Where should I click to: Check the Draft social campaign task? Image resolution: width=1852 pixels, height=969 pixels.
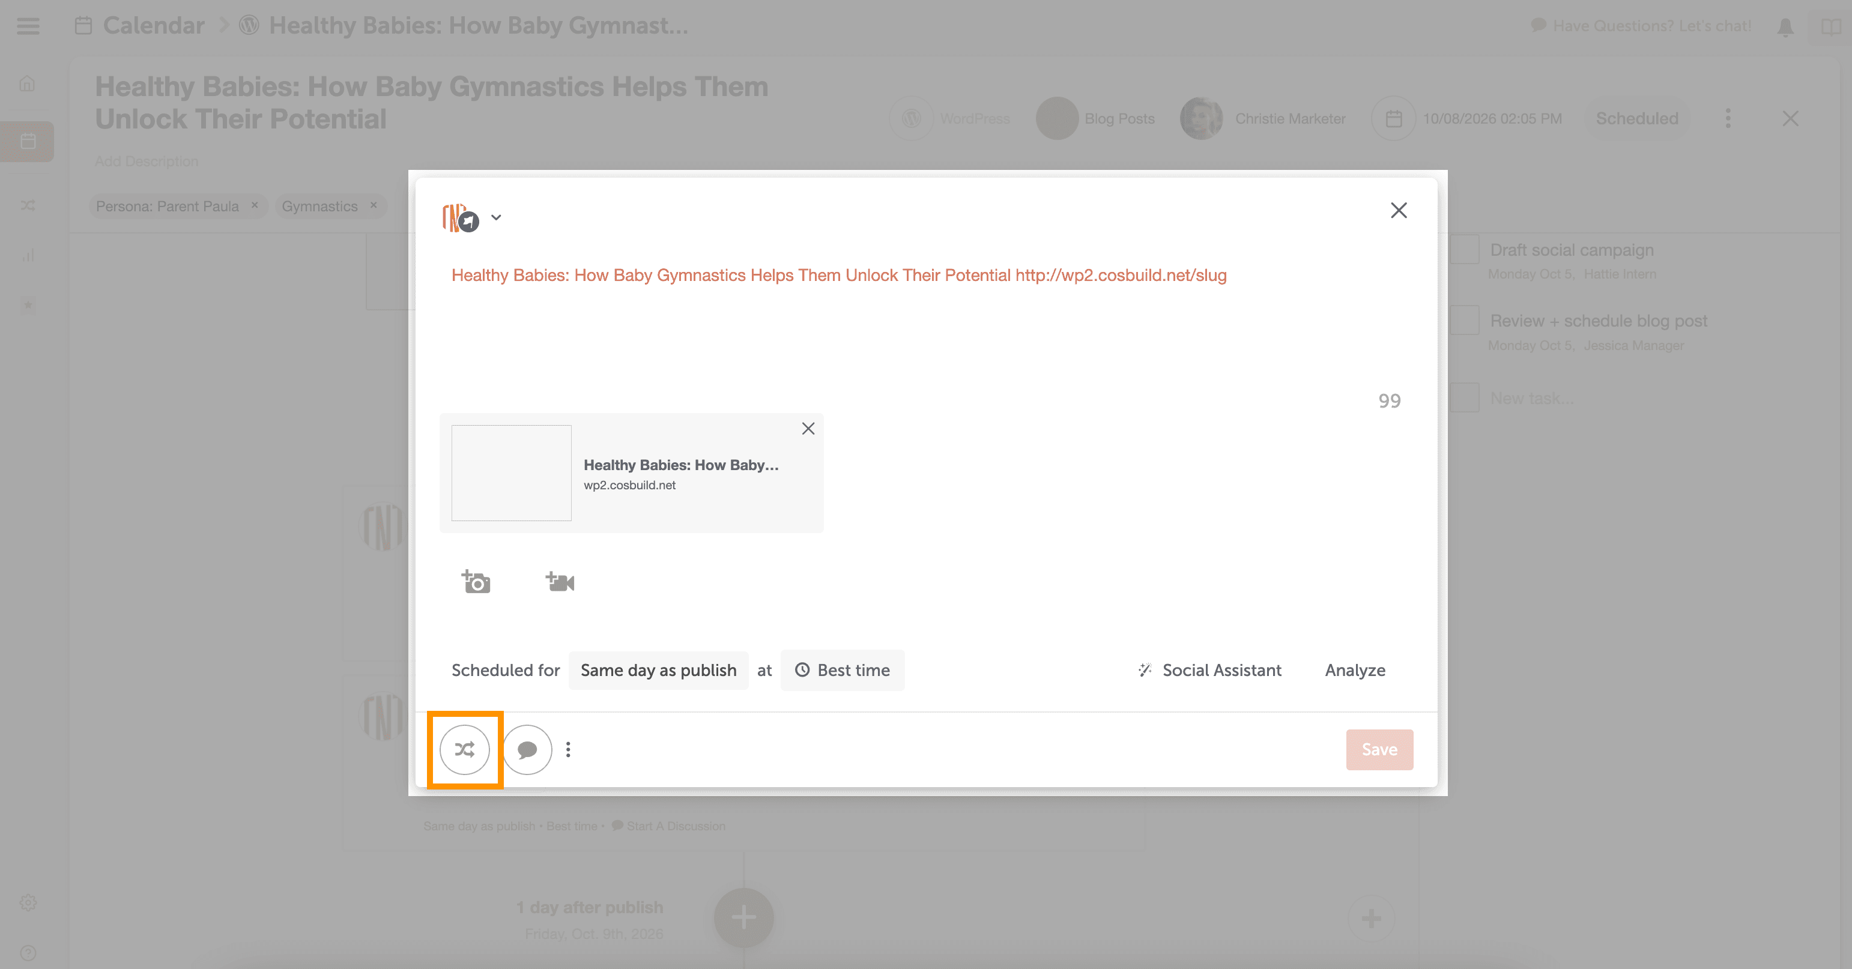pos(1465,249)
